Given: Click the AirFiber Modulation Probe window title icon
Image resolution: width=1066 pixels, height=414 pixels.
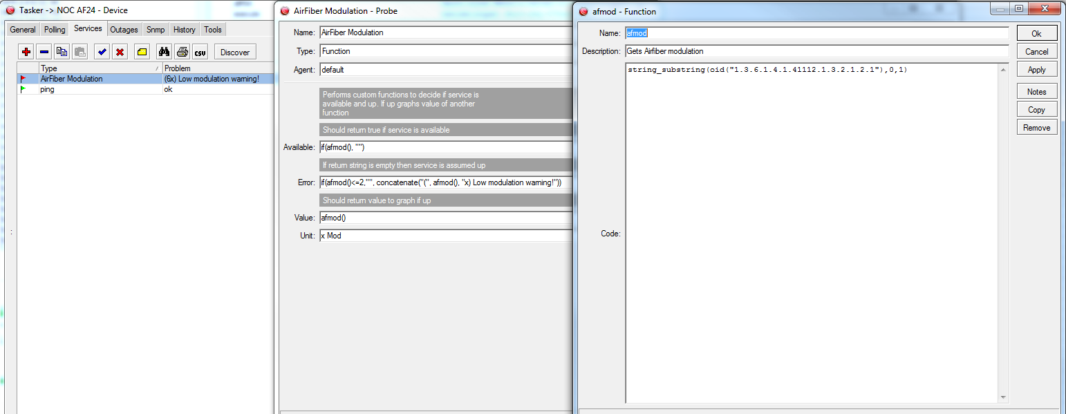Looking at the screenshot, I should (x=285, y=11).
